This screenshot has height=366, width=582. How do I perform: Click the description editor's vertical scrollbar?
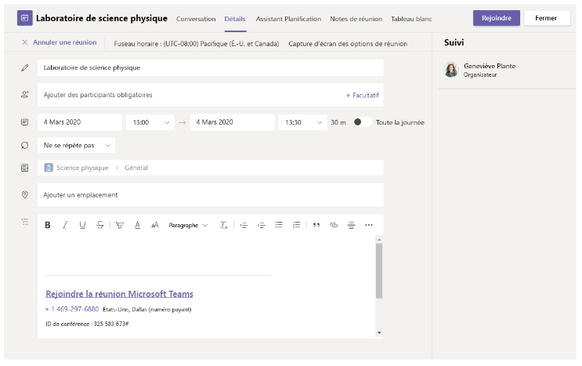point(379,270)
